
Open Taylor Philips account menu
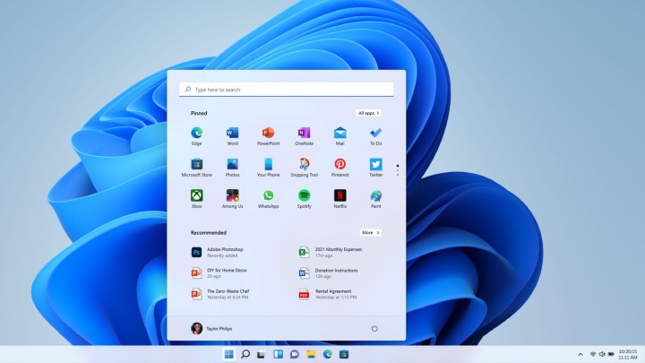click(x=211, y=328)
